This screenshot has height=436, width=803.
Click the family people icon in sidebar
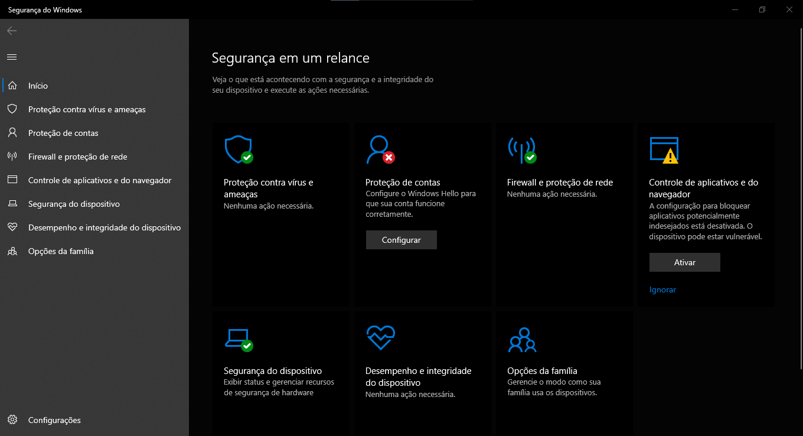click(x=12, y=251)
